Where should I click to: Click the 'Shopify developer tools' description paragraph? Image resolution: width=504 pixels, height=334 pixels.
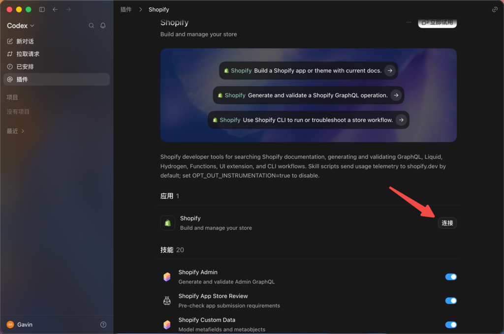click(x=303, y=166)
